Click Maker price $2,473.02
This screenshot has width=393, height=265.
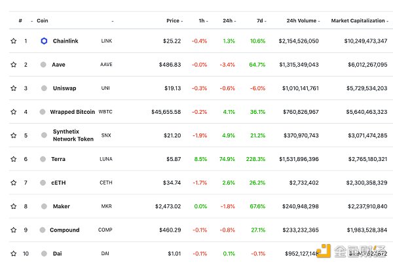168,206
